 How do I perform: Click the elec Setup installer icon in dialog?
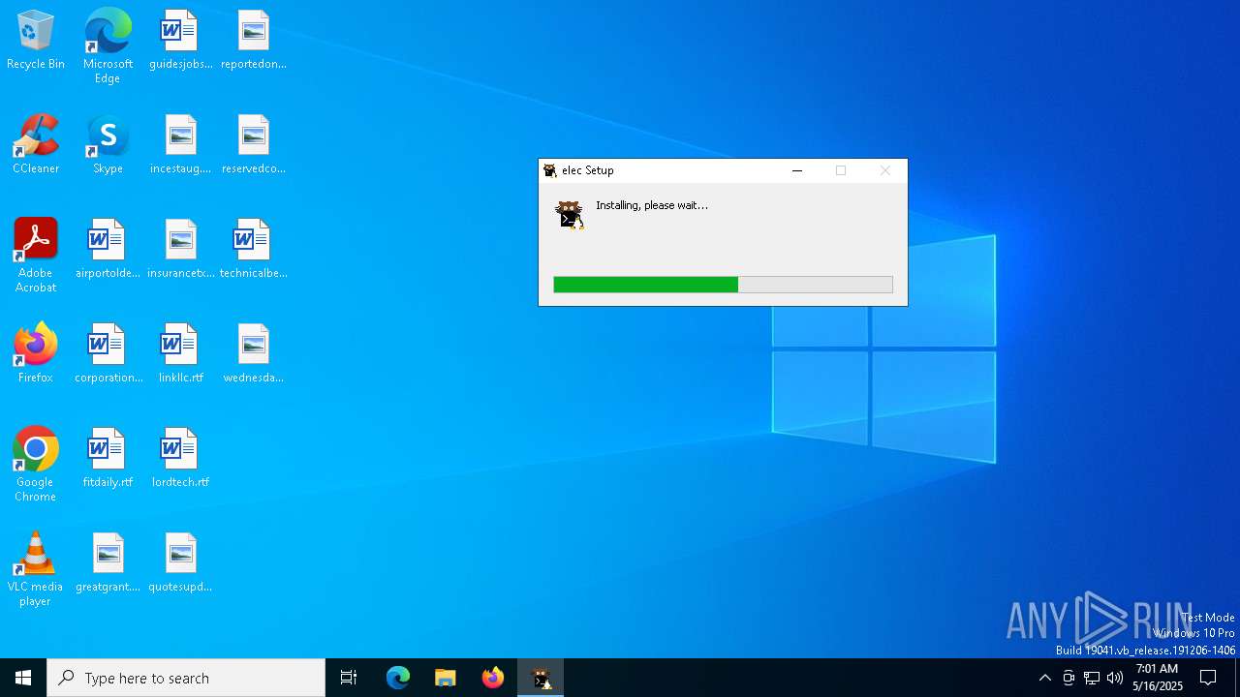(570, 214)
